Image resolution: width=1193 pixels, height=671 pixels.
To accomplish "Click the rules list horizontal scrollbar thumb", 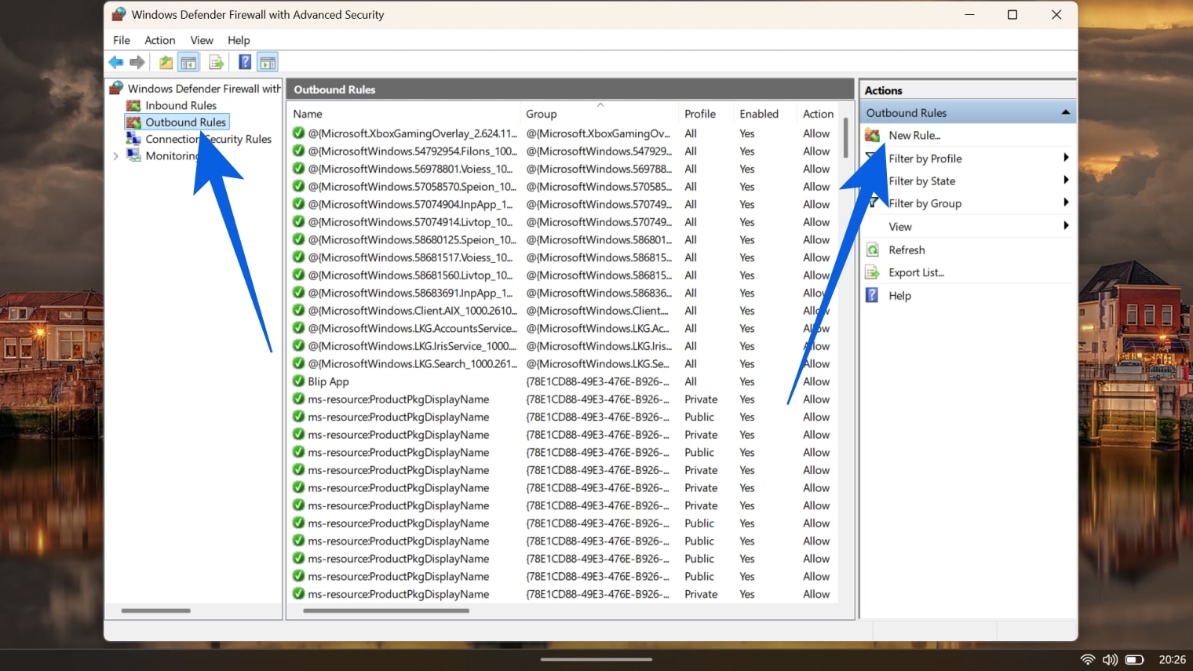I will point(386,611).
